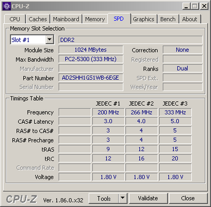Click the JEDEC #1 voltage 1.80 V cell

coord(108,177)
